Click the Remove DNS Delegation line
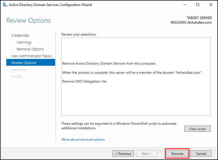Image resolution: width=218 pixels, height=160 pixels. (x=84, y=81)
